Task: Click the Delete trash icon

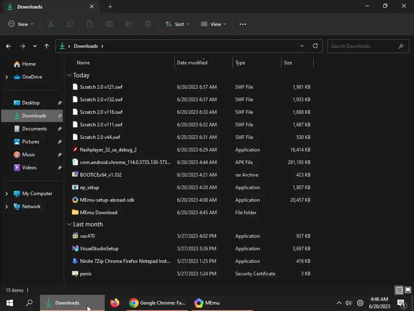Action: [x=148, y=24]
